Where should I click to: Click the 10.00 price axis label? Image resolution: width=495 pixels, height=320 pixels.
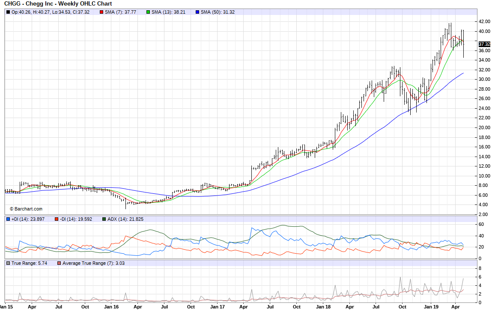coord(484,176)
